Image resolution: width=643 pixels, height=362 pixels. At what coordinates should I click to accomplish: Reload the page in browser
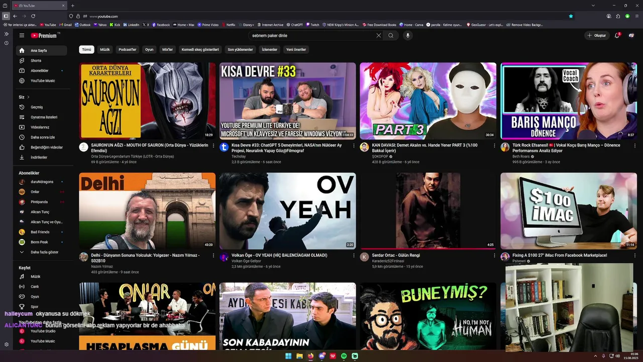[x=33, y=16]
